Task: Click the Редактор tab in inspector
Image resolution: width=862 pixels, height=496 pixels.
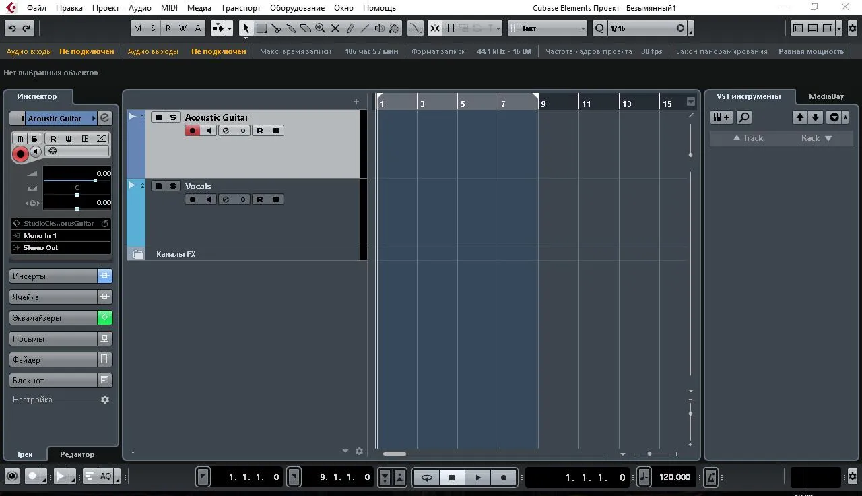Action: (x=77, y=454)
